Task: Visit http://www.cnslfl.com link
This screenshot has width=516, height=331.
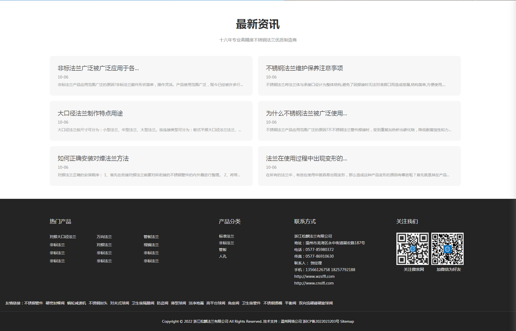Action: [314, 283]
